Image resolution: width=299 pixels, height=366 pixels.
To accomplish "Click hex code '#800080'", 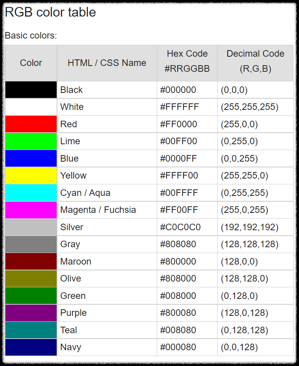I will coord(178,313).
